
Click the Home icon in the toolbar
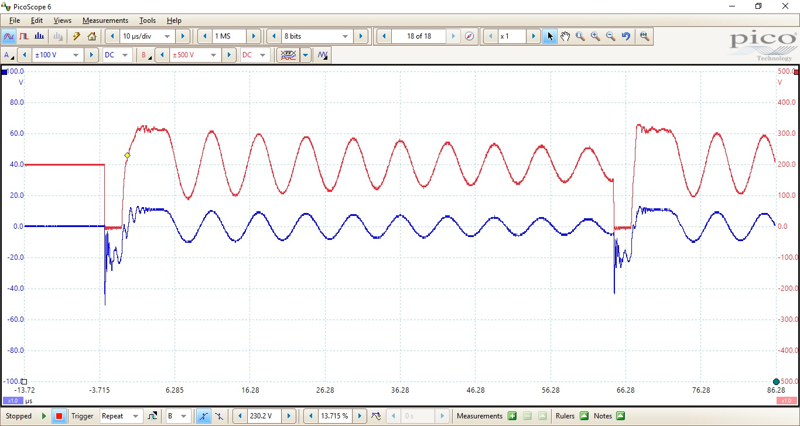92,36
